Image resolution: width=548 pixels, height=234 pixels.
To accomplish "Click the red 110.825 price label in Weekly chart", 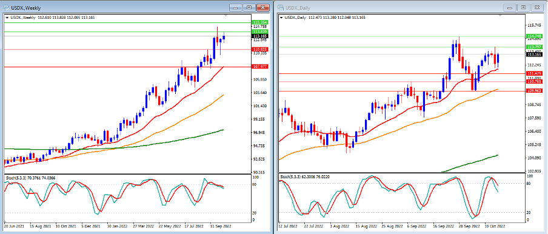I will pos(259,50).
